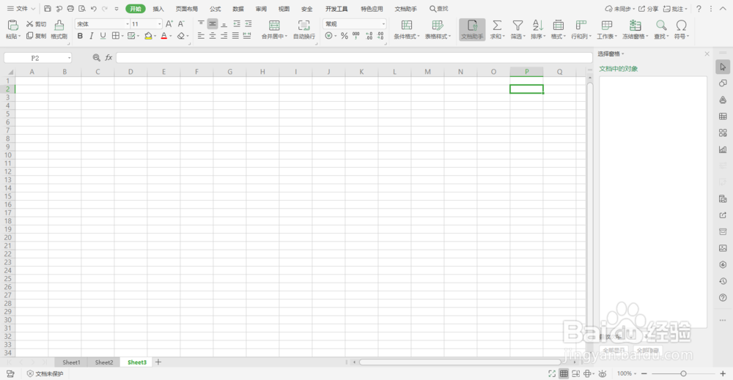Click the AutoSum (求和) sigma icon
733x380 pixels.
coord(497,25)
